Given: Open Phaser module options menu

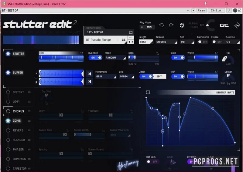Looking at the screenshot, I should [29, 149].
